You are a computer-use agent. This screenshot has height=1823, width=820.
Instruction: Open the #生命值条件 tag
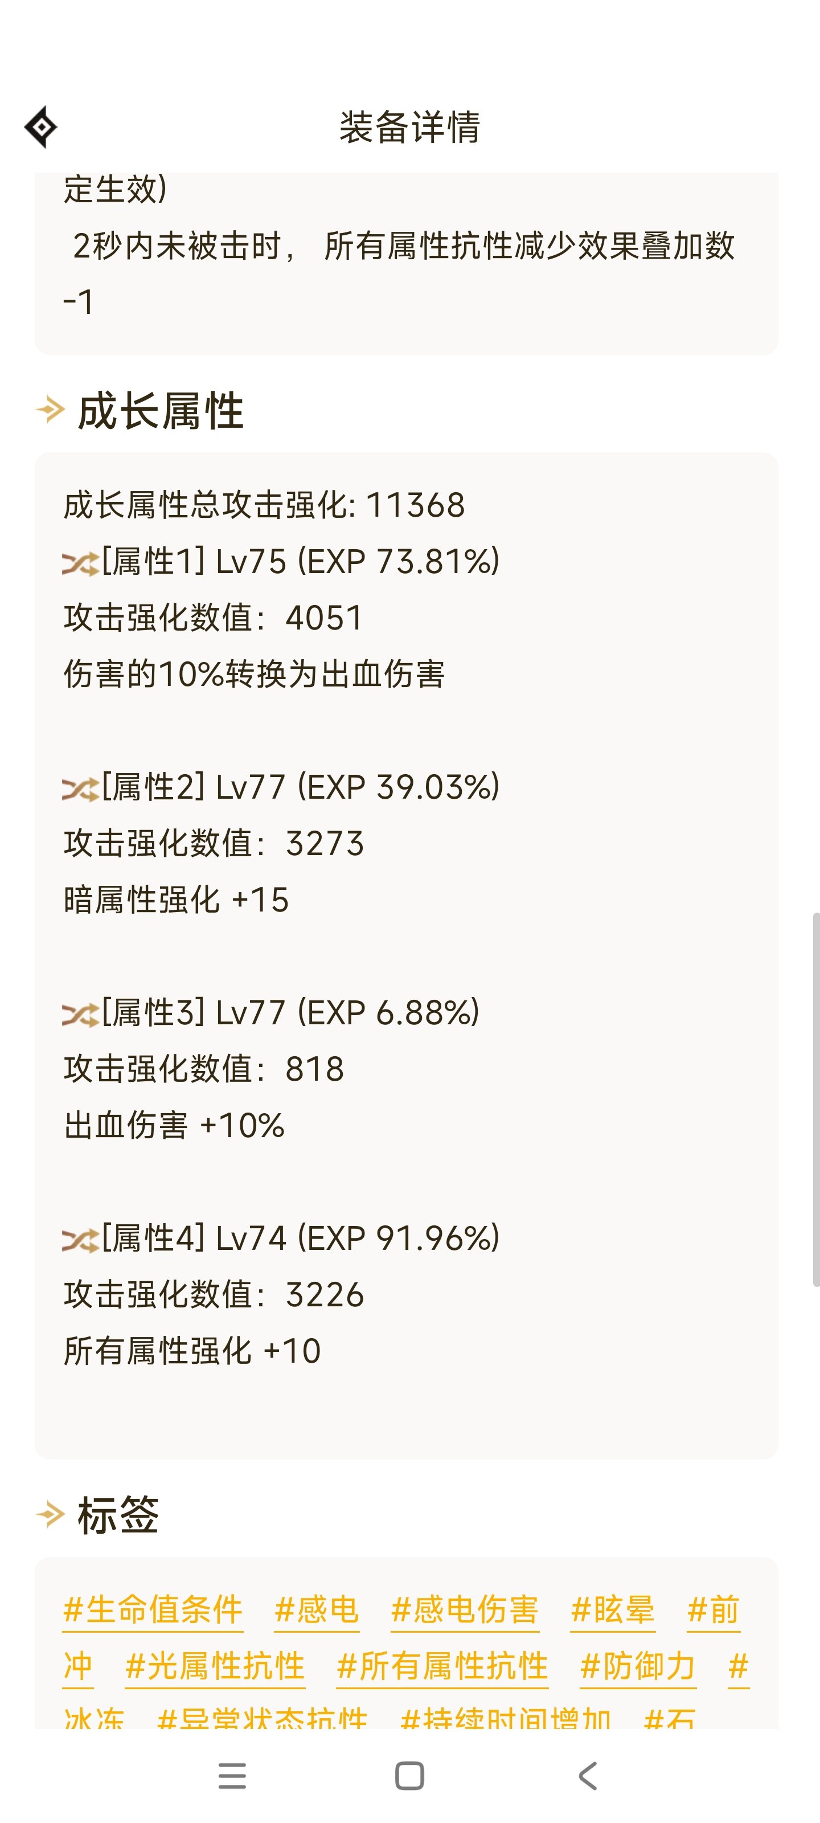(x=153, y=1610)
